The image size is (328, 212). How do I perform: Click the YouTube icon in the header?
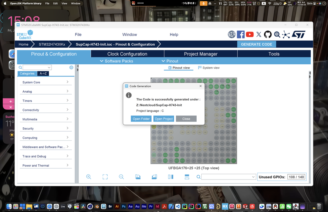pyautogui.click(x=250, y=34)
